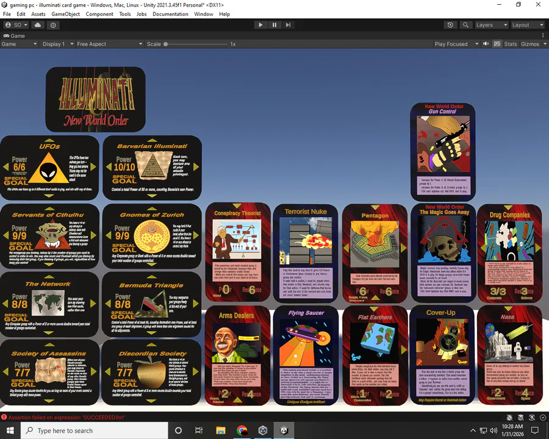Viewport: 549px width, 439px height.
Task: Click the Assertion failed console error message
Action: pyautogui.click(x=66, y=417)
